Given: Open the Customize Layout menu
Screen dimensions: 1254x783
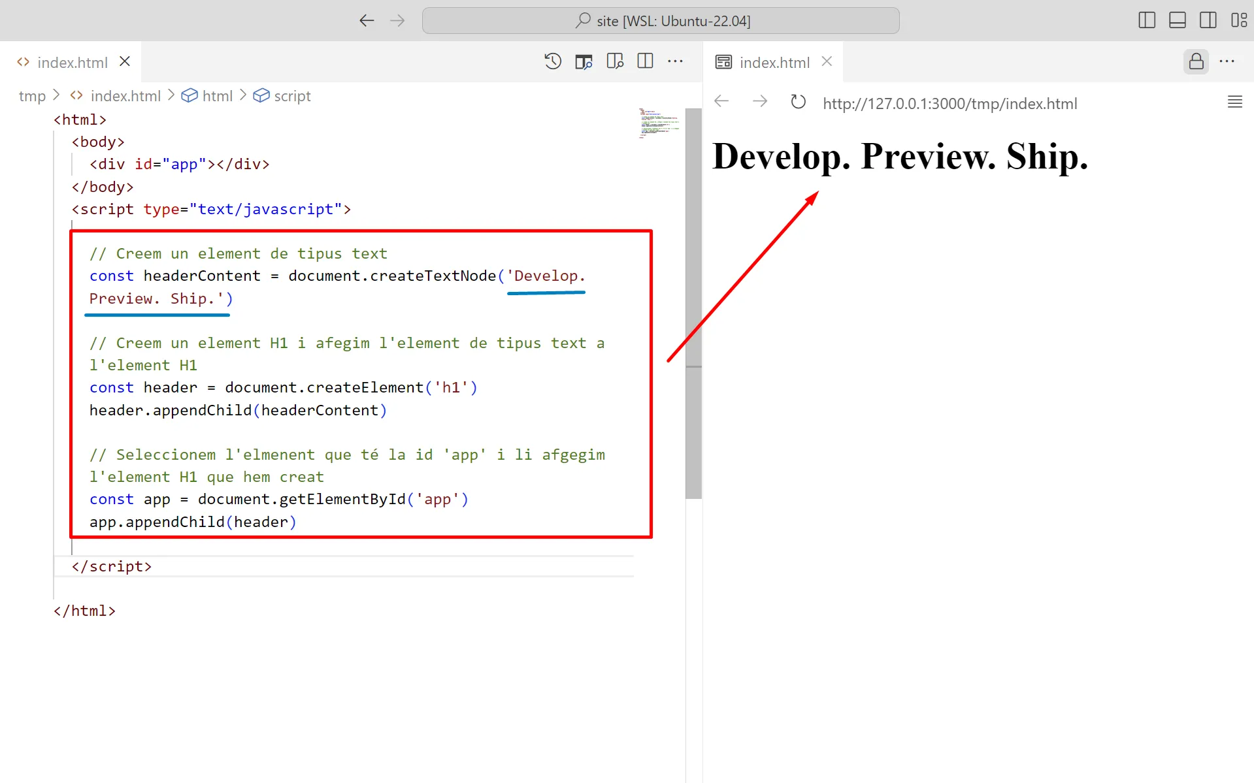Looking at the screenshot, I should [1238, 20].
